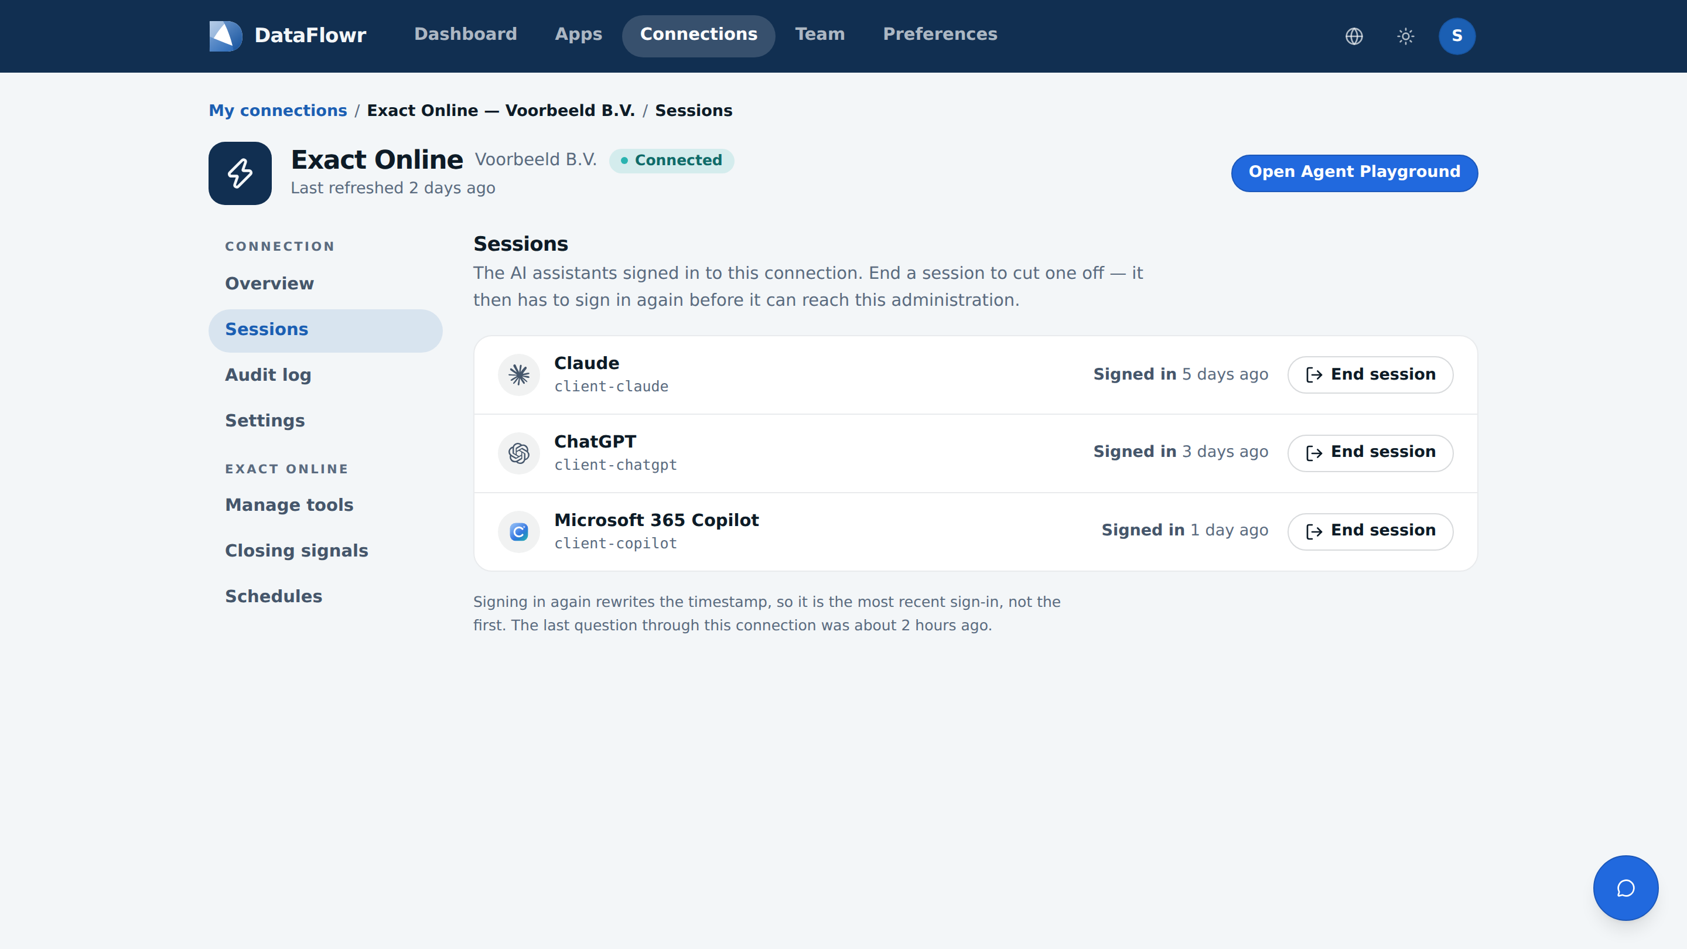The height and width of the screenshot is (949, 1687).
Task: Click the Claude session name
Action: tap(587, 363)
